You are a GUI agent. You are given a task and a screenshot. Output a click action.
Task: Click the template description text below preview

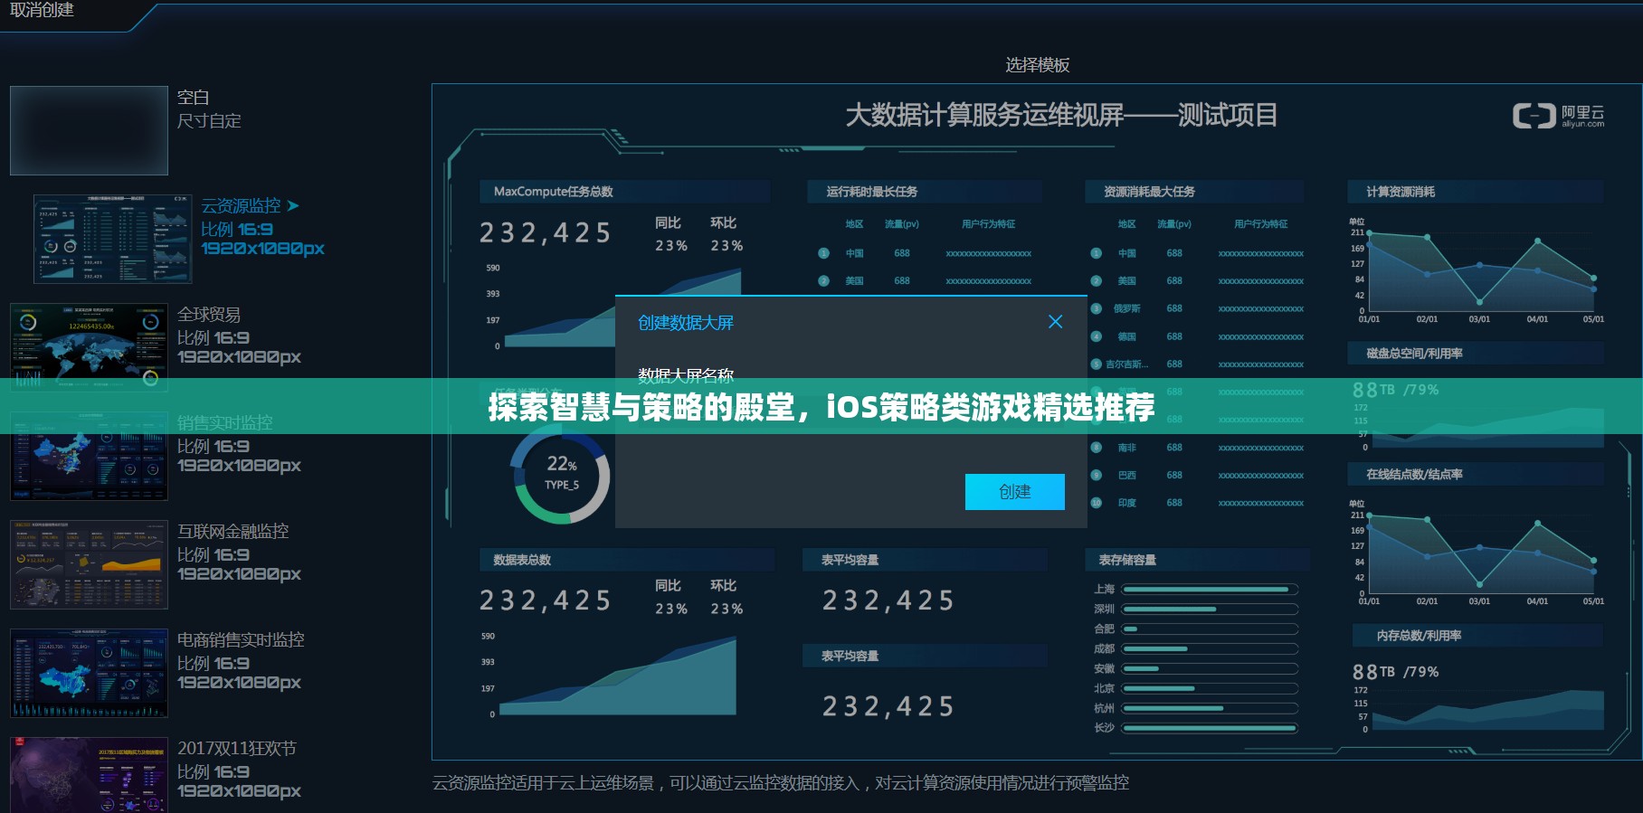tap(781, 783)
